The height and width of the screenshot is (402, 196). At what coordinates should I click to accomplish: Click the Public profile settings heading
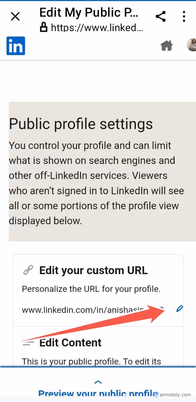(81, 123)
